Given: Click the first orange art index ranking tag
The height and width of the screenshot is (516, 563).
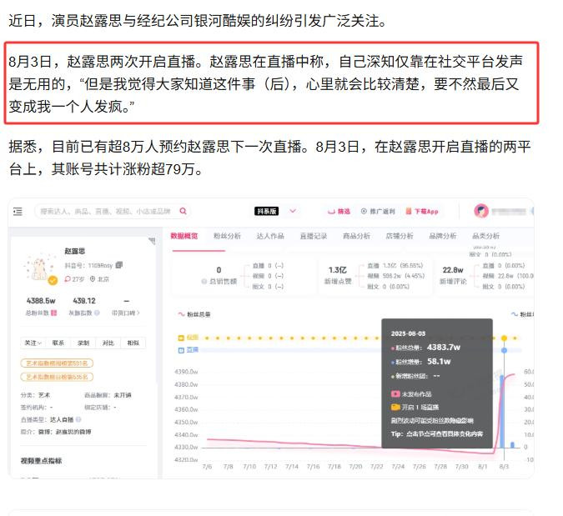Looking at the screenshot, I should (x=57, y=363).
